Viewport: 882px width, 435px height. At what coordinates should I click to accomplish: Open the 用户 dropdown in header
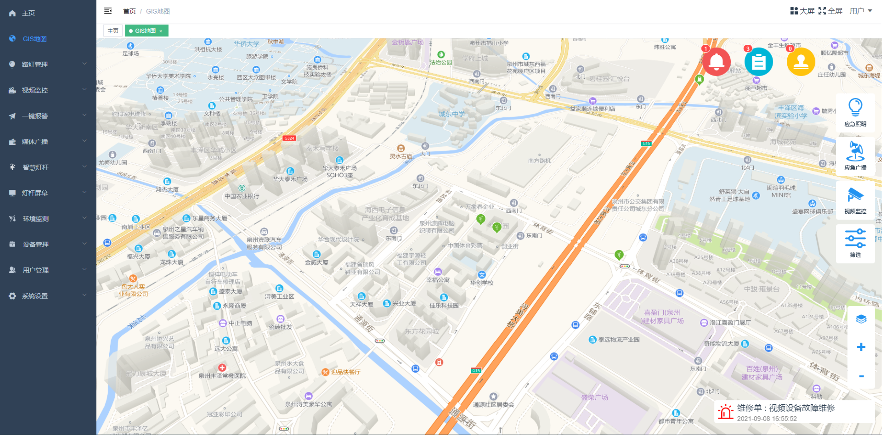click(860, 11)
